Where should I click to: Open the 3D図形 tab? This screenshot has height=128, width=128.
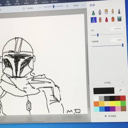click(8, 3)
